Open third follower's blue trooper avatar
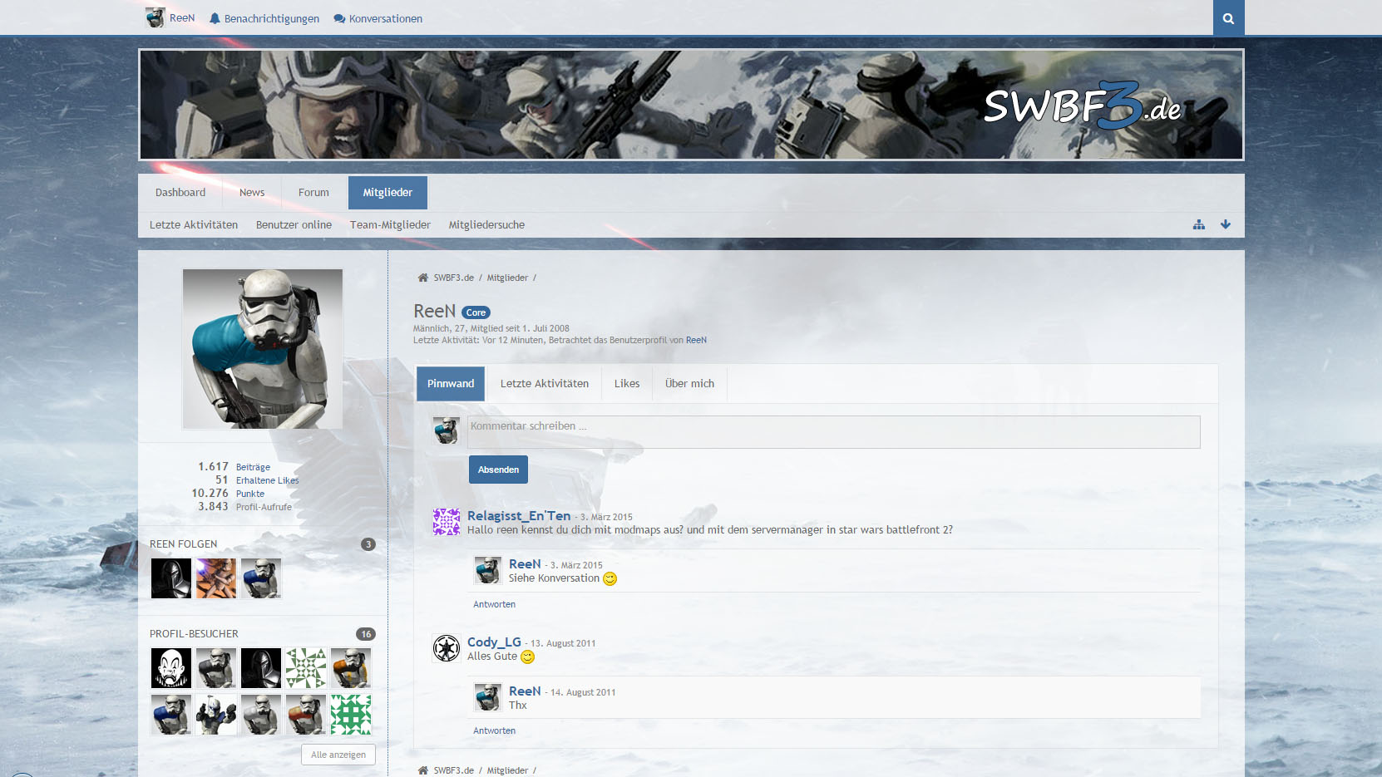The height and width of the screenshot is (777, 1382). (261, 578)
